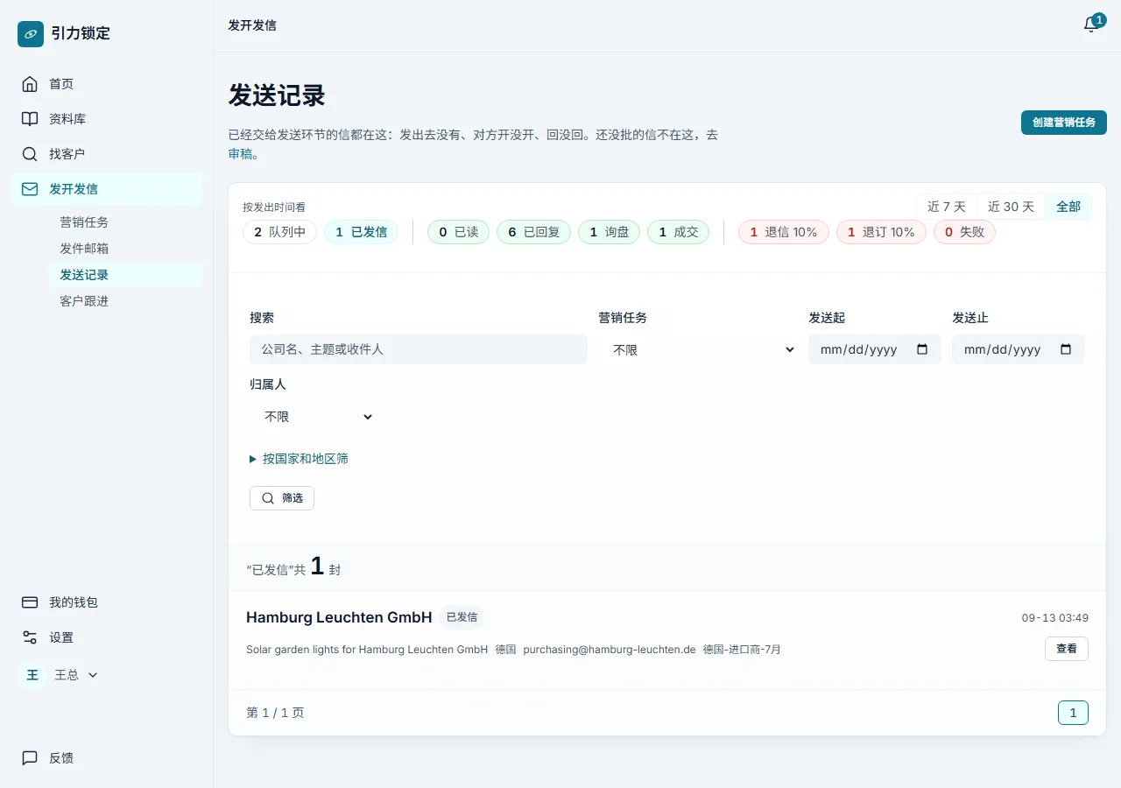This screenshot has width=1121, height=788.
Task: Open the notification bell
Action: pos(1091,25)
